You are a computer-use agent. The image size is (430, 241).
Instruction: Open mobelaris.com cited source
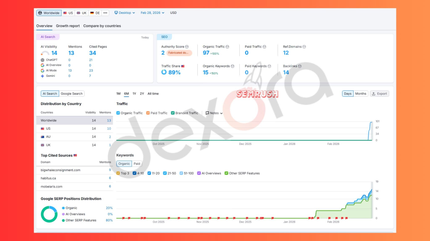(x=52, y=187)
